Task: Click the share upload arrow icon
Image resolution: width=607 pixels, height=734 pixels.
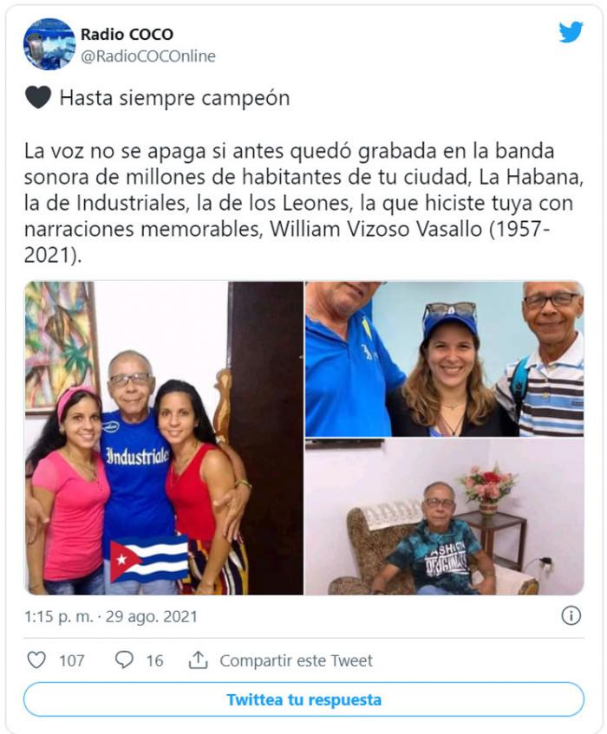Action: pyautogui.click(x=198, y=660)
